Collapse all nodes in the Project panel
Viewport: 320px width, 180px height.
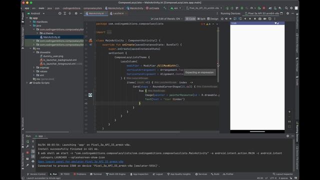(70, 13)
